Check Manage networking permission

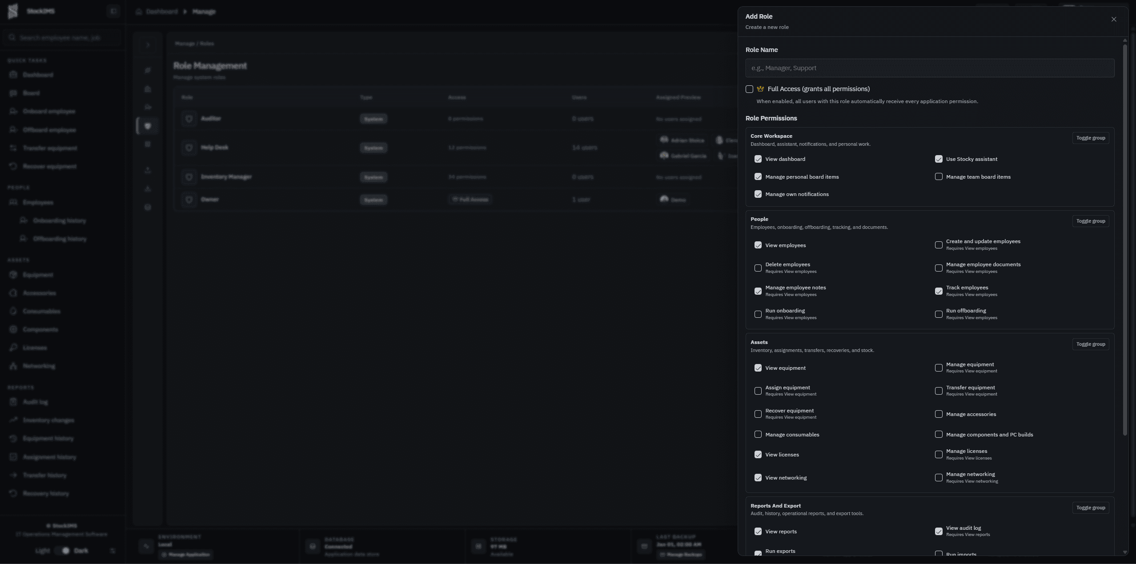[938, 478]
